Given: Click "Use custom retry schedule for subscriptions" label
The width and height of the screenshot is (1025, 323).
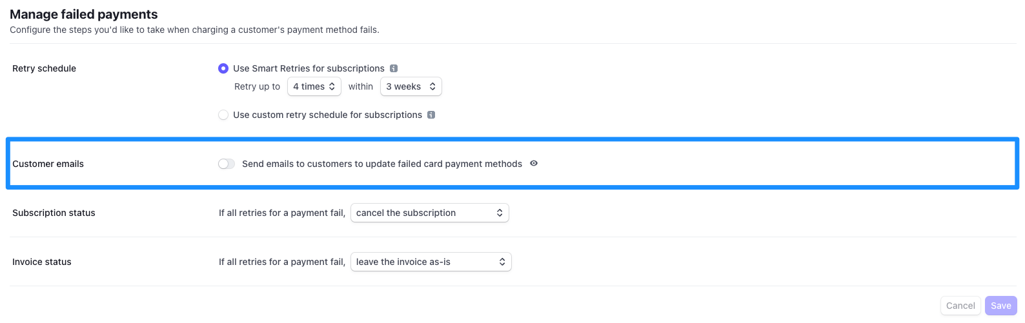Looking at the screenshot, I should pyautogui.click(x=327, y=115).
